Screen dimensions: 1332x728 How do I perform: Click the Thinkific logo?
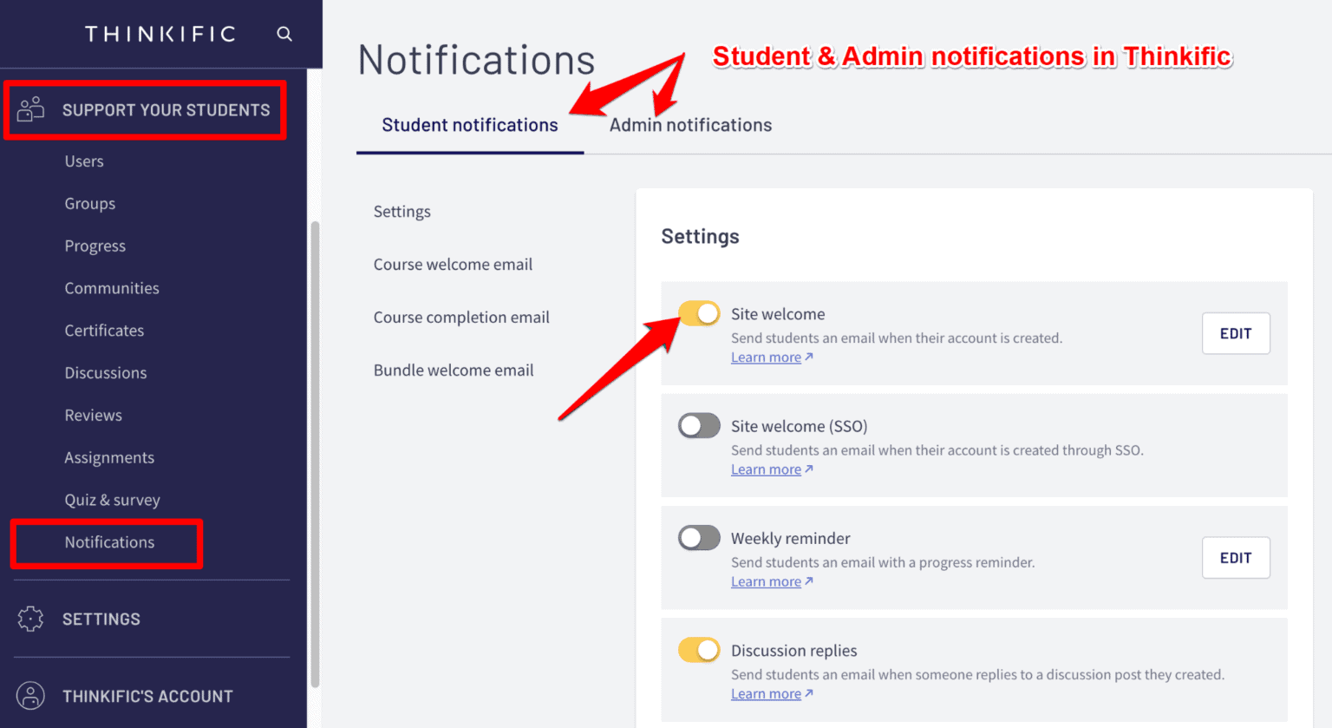point(159,34)
